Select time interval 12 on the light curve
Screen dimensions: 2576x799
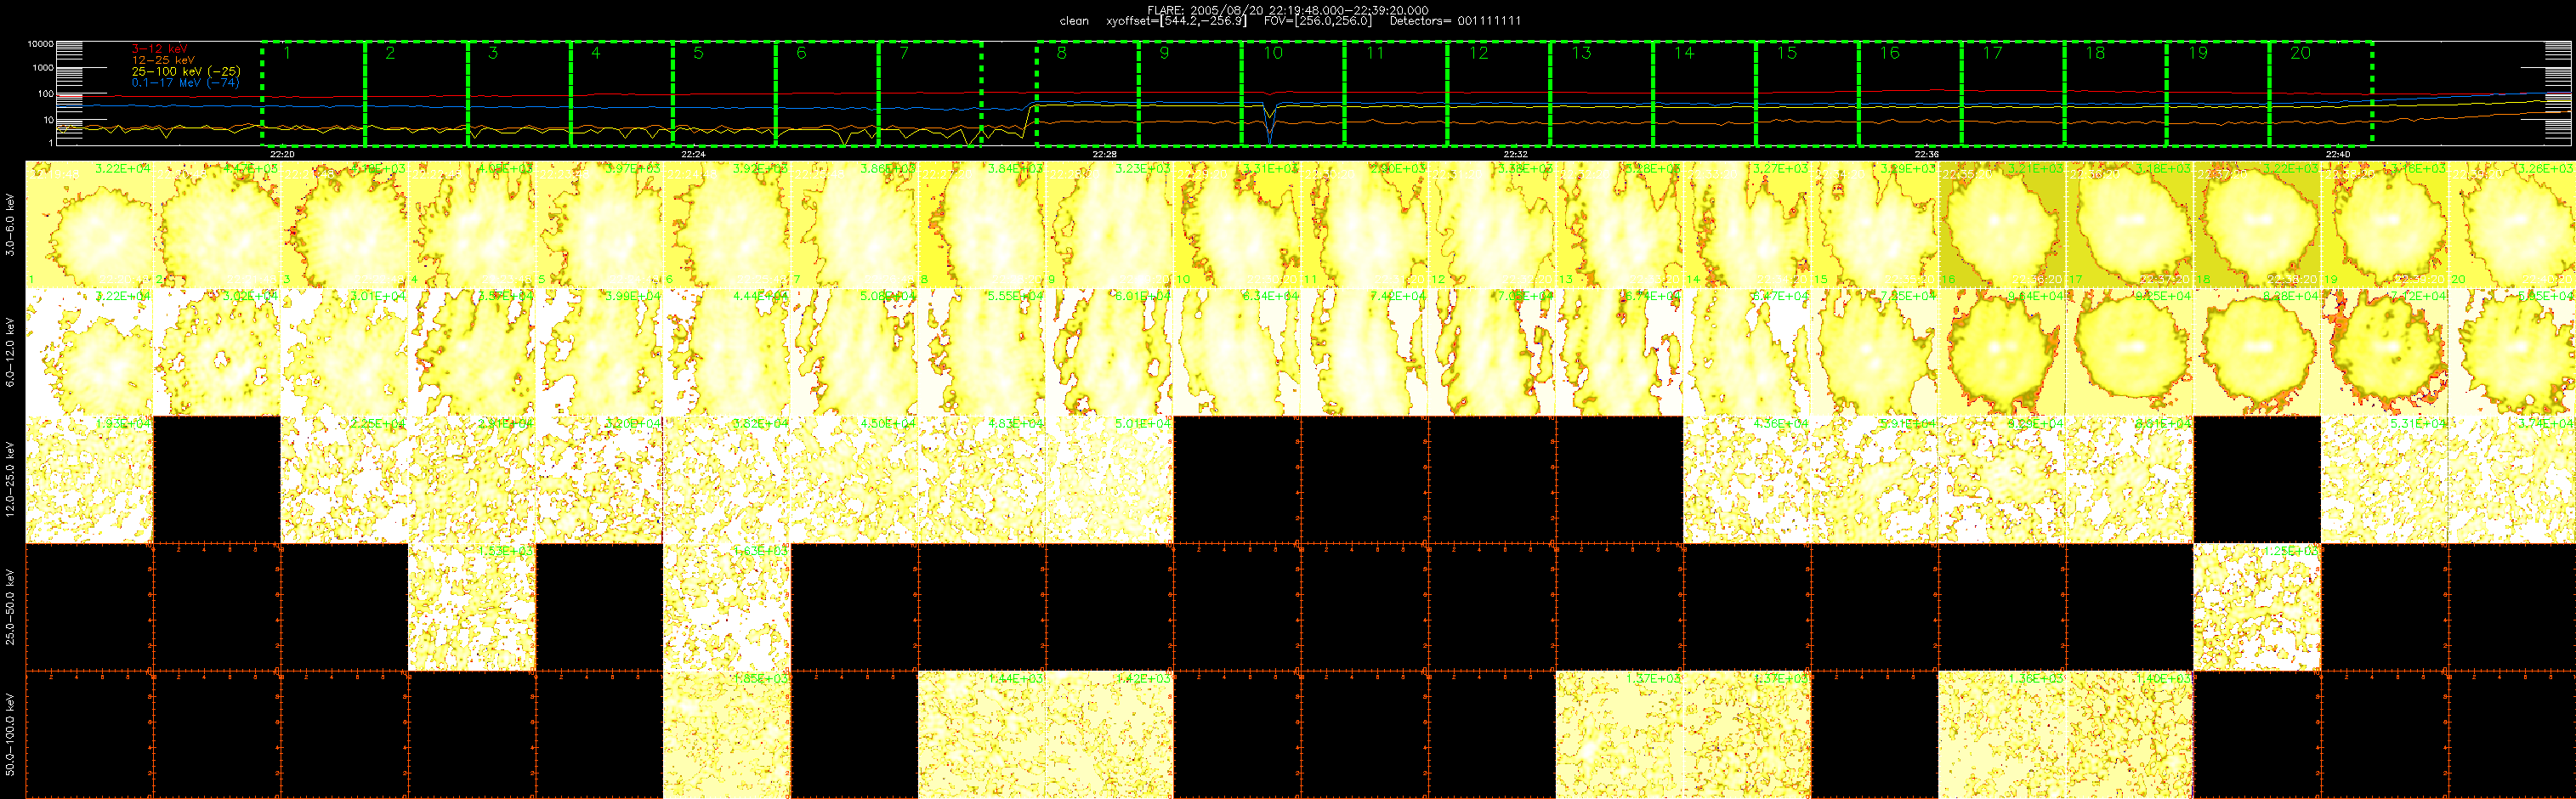click(x=1499, y=94)
